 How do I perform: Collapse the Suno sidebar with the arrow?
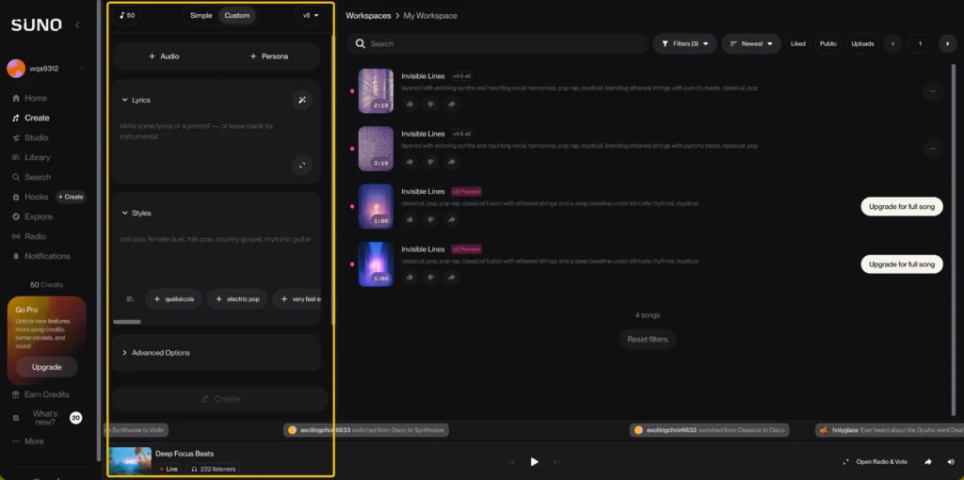point(77,24)
